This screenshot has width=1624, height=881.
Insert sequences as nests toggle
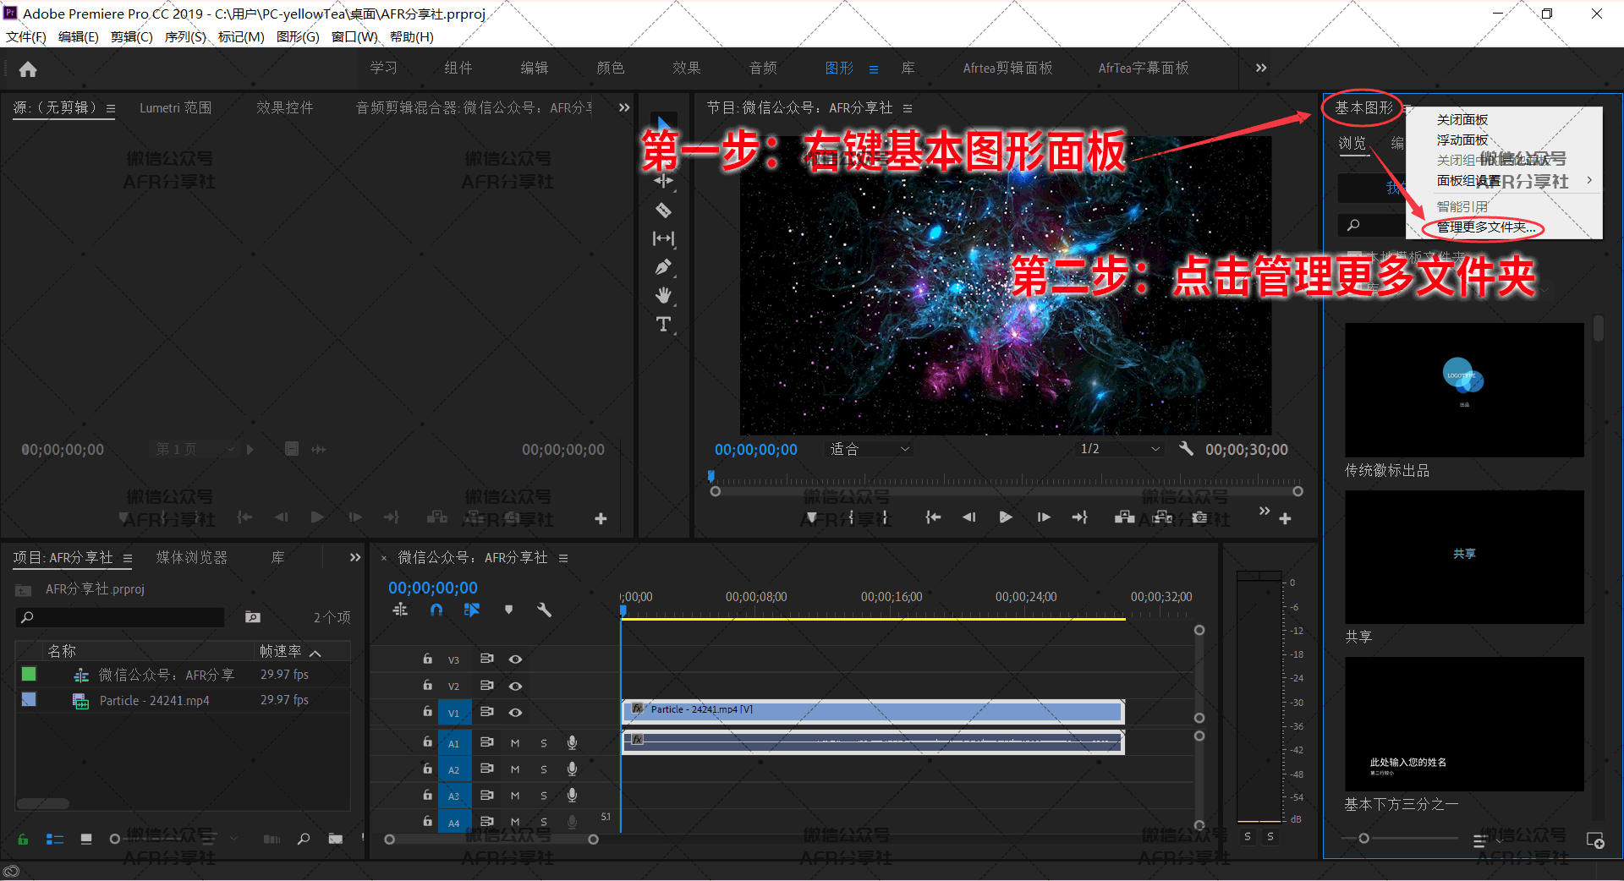click(400, 610)
